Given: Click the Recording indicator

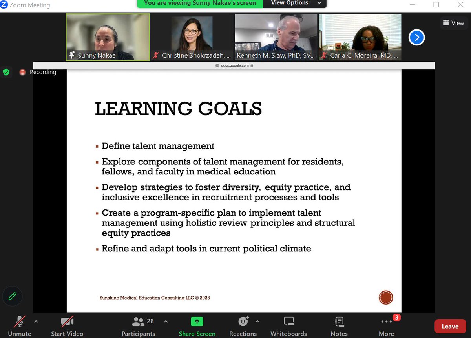Looking at the screenshot, I should [38, 72].
